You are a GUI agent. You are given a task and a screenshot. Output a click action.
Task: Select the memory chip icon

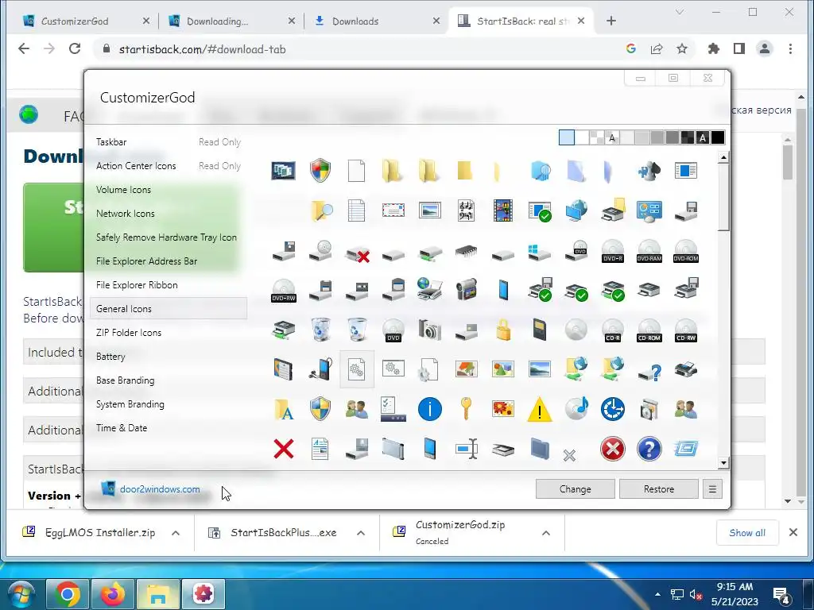point(466,252)
